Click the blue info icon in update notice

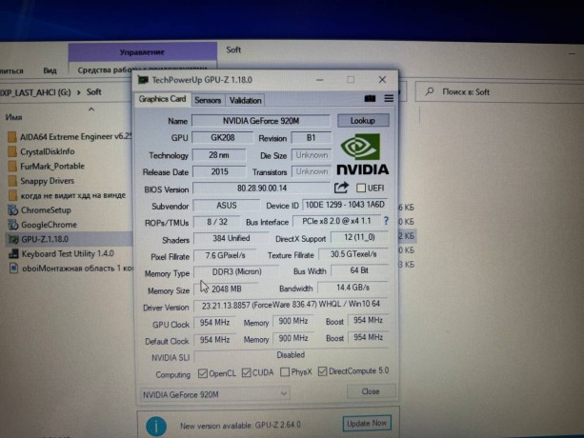click(x=156, y=426)
